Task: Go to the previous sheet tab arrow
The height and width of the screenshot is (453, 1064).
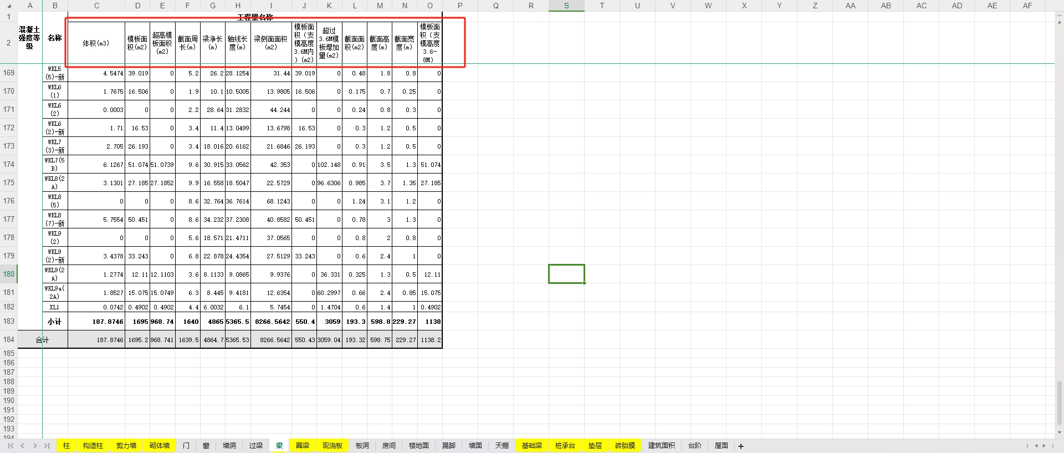Action: [x=23, y=446]
